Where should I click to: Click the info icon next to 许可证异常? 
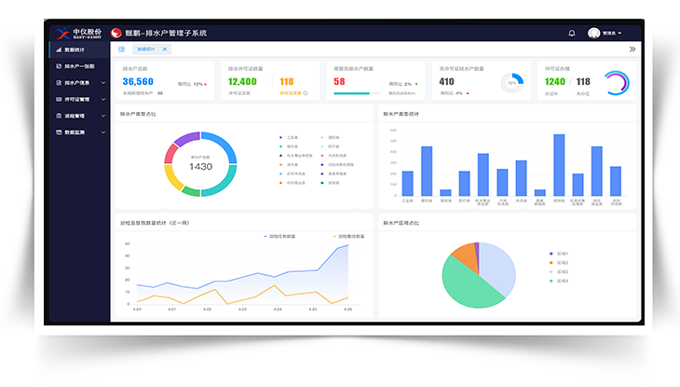point(305,93)
